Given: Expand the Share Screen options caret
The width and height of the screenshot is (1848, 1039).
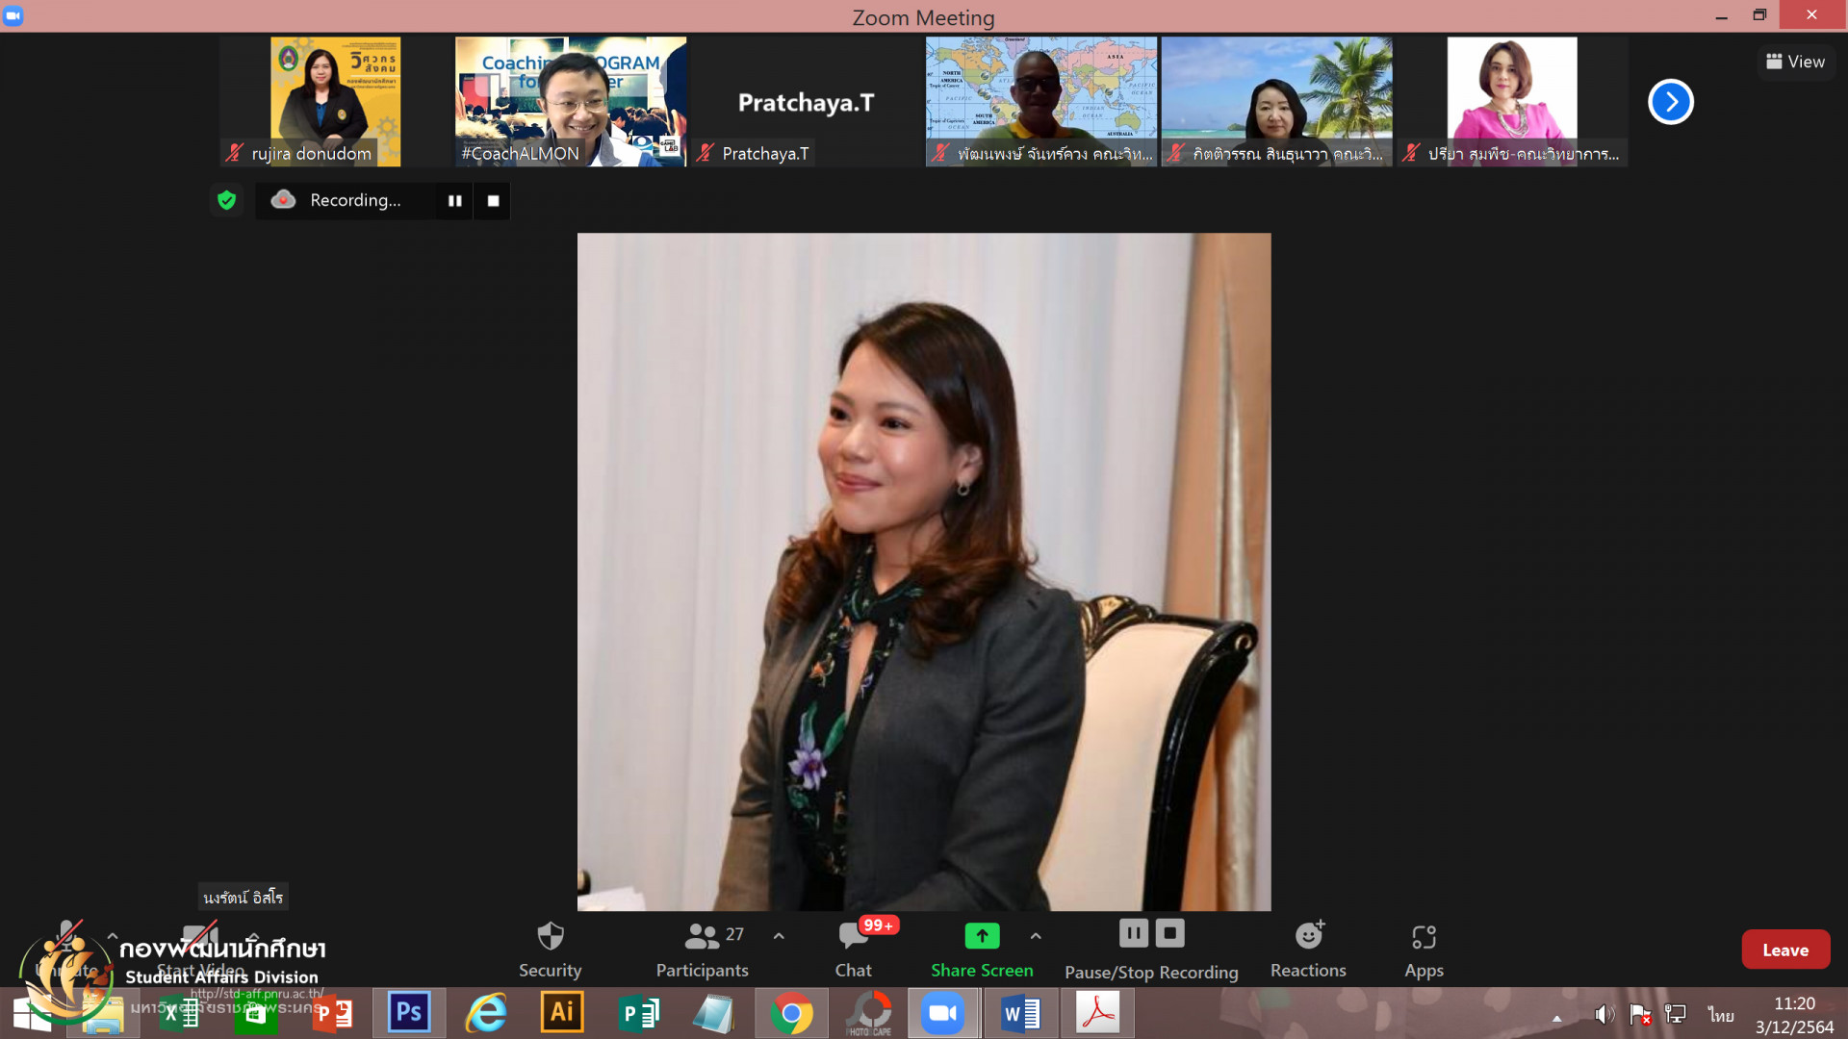Looking at the screenshot, I should [1036, 936].
